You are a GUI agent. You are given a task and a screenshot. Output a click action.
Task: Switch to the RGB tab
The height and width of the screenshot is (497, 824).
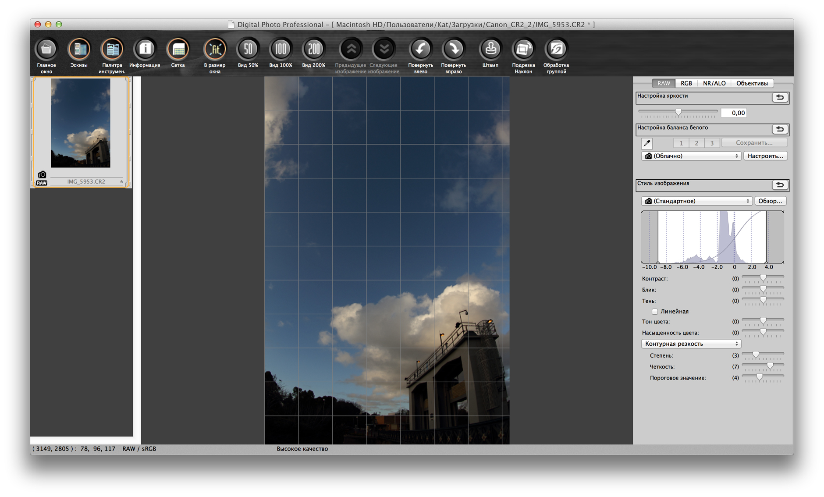(686, 83)
